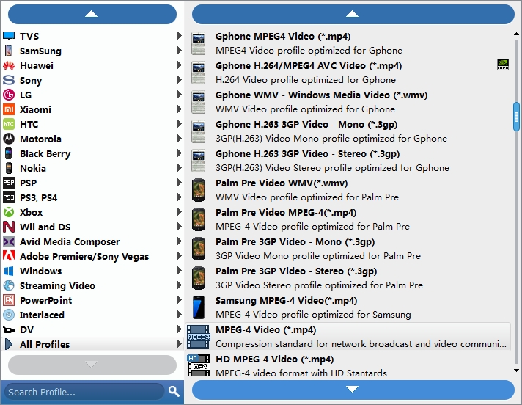The image size is (522, 405).
Task: Click the profile list vertical scrollbar thumb
Action: 516,115
